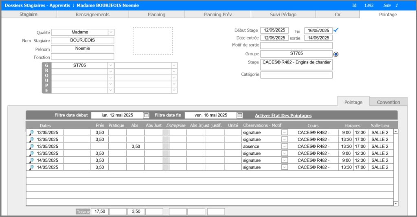Toggle Entreprise checkbox on 12/05/2025 9:00 row
The image size is (417, 217).
[x=166, y=132]
